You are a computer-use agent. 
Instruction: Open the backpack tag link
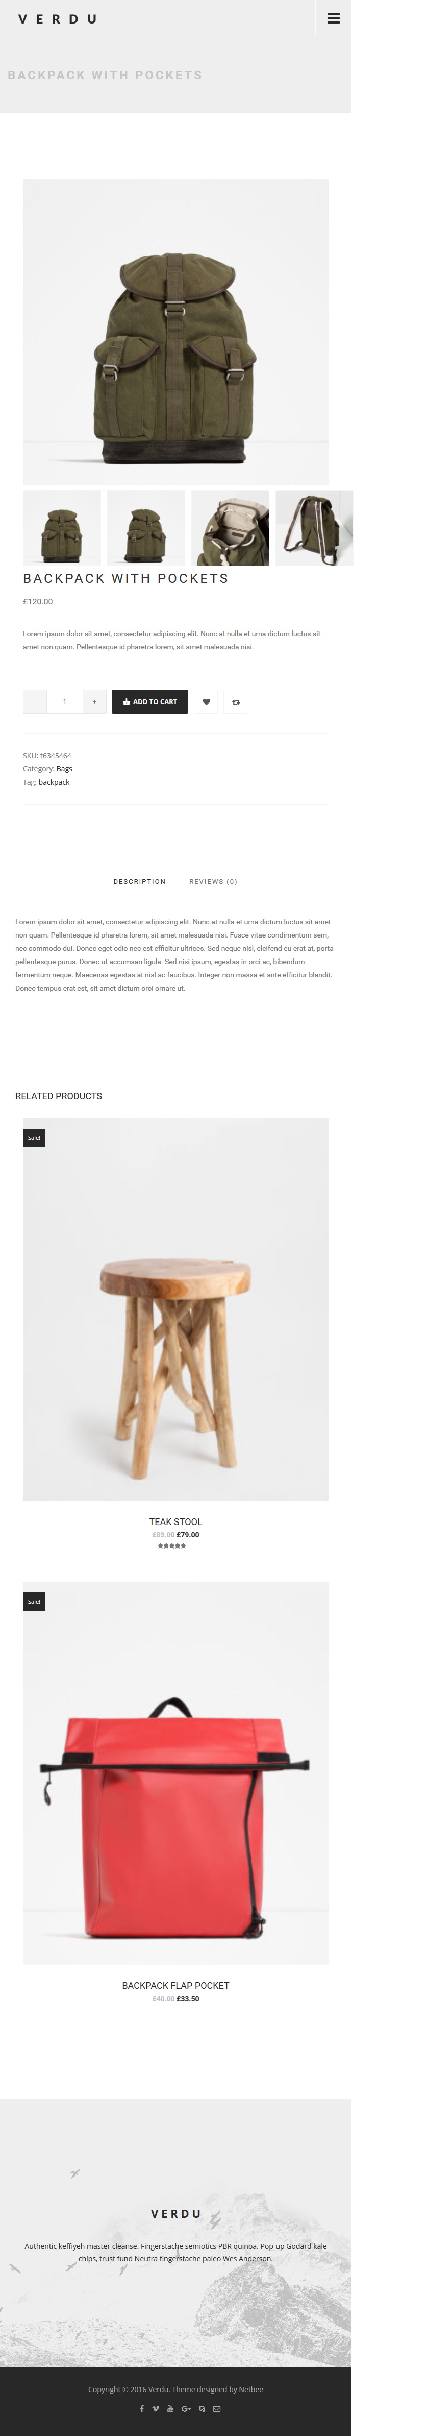tap(54, 782)
